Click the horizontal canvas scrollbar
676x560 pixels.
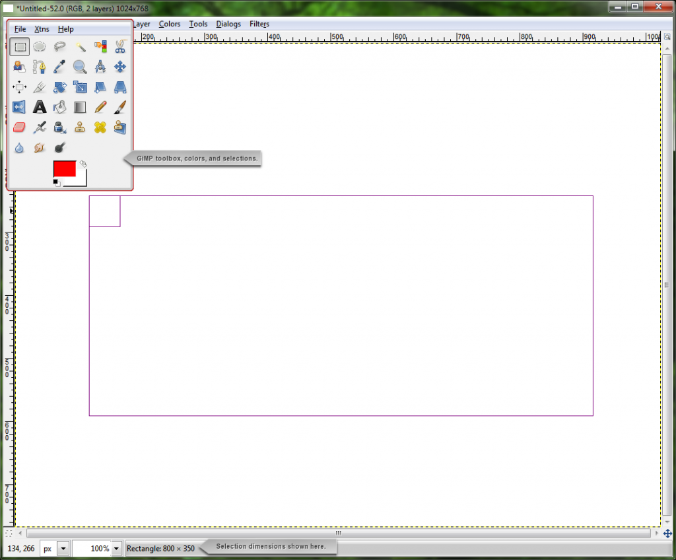coord(337,533)
